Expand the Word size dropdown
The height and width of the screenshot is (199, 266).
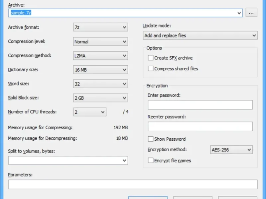click(x=100, y=84)
